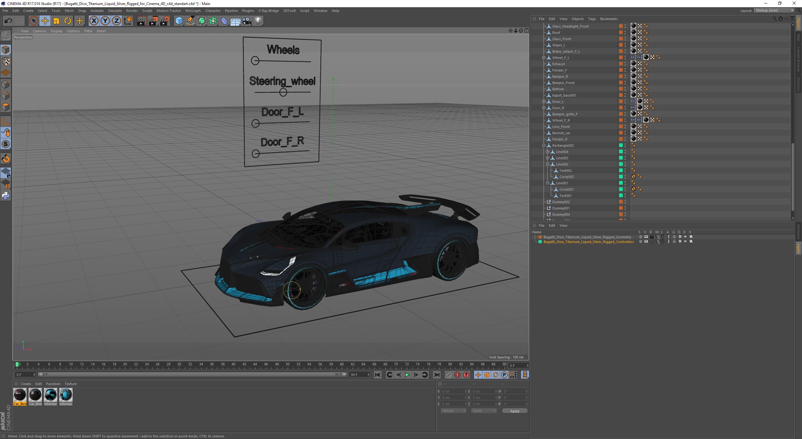Viewport: 802px width, 439px height.
Task: Expand the Line004 object
Action: point(548,152)
